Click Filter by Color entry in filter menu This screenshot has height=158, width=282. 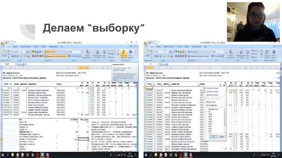214,102
